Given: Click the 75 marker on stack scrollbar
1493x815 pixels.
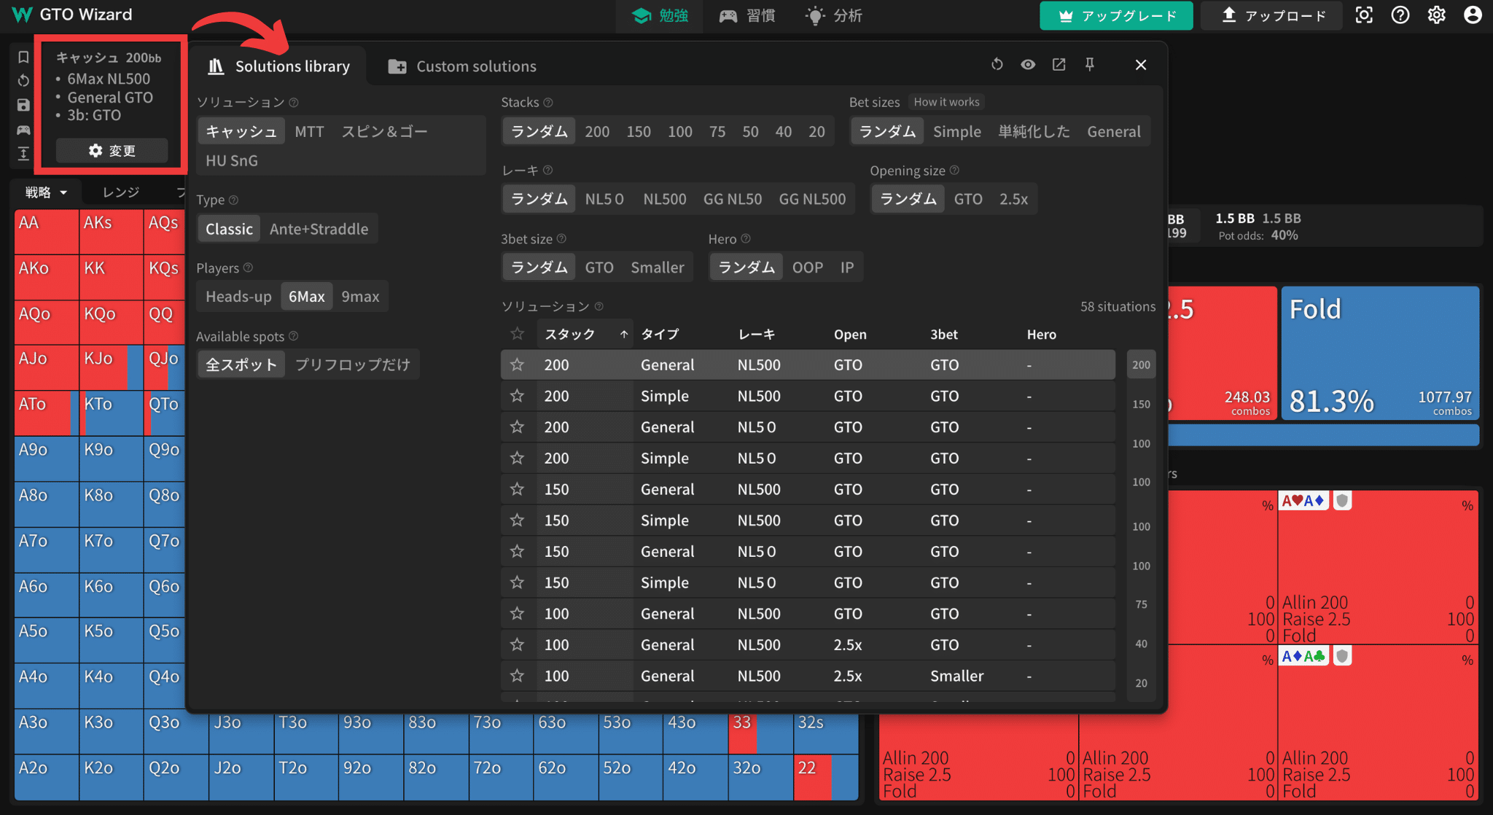Looking at the screenshot, I should pyautogui.click(x=1141, y=604).
